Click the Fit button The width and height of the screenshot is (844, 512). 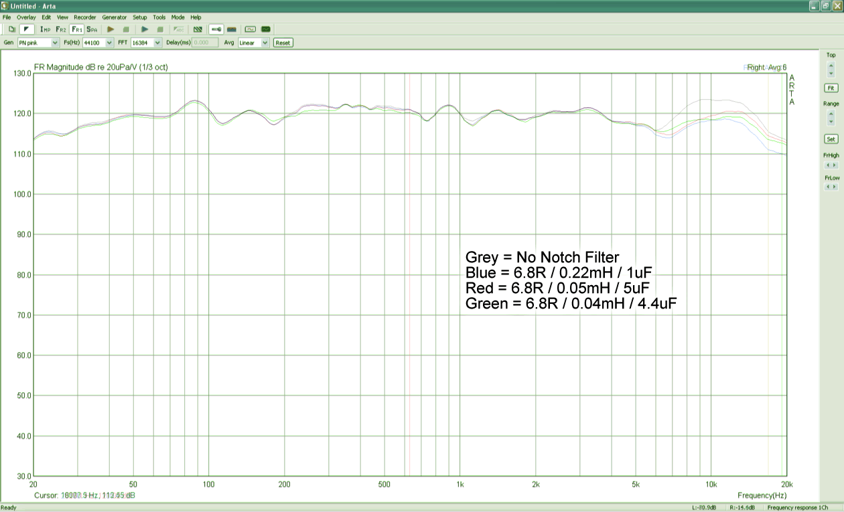(831, 88)
